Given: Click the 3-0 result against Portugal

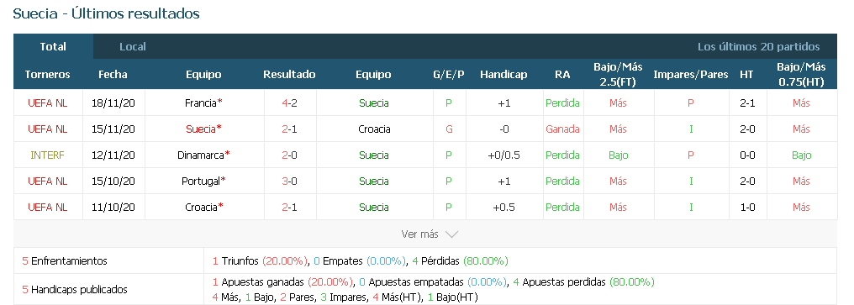Looking at the screenshot, I should [289, 181].
